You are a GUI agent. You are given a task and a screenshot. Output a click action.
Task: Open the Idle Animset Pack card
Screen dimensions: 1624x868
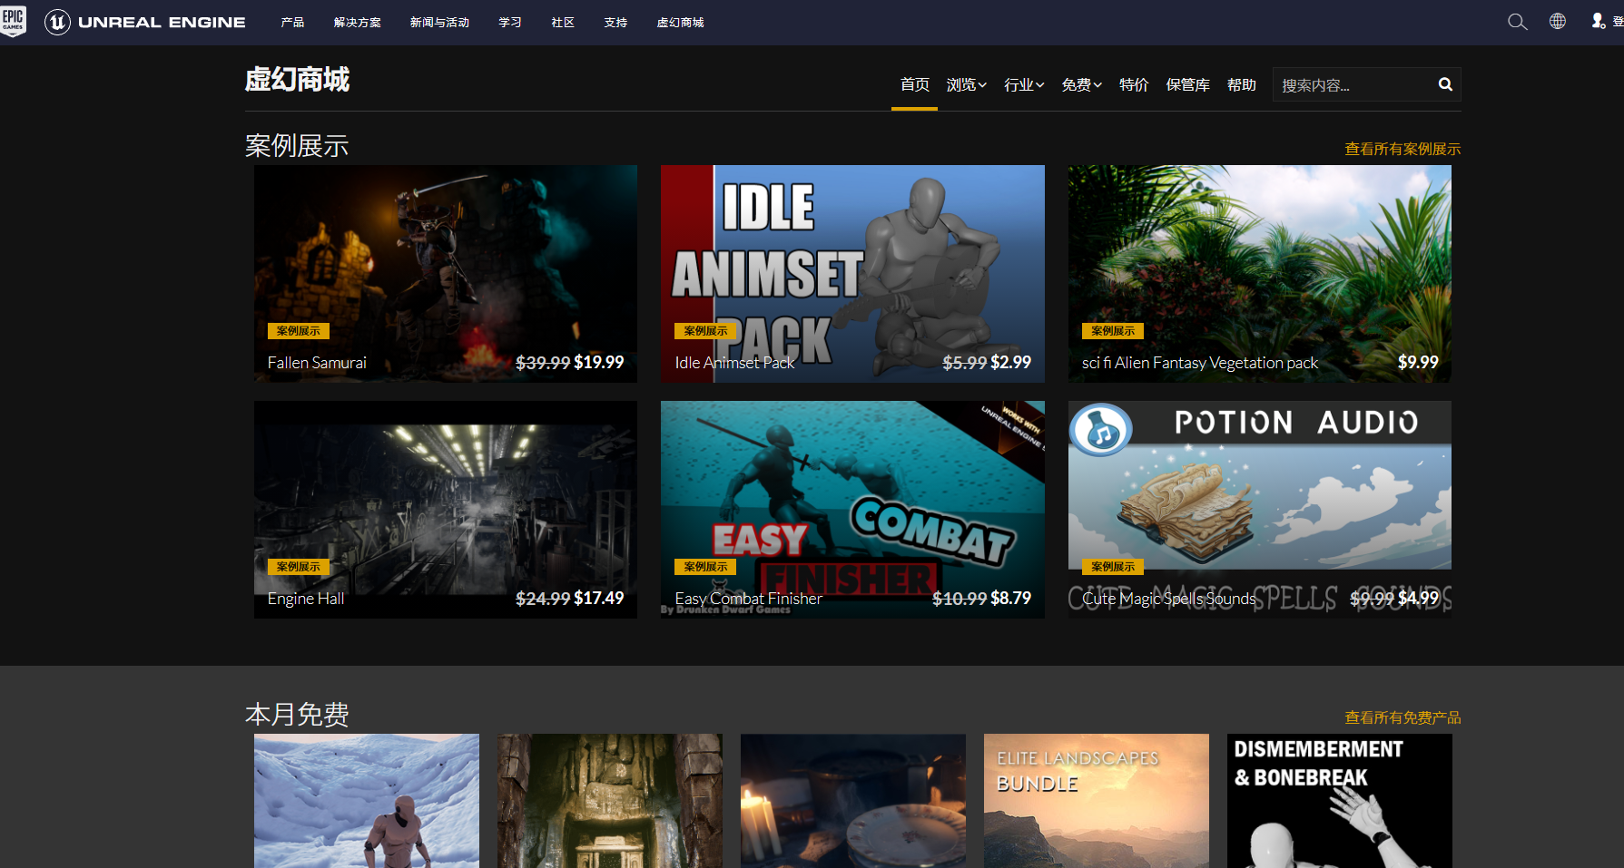tap(852, 273)
